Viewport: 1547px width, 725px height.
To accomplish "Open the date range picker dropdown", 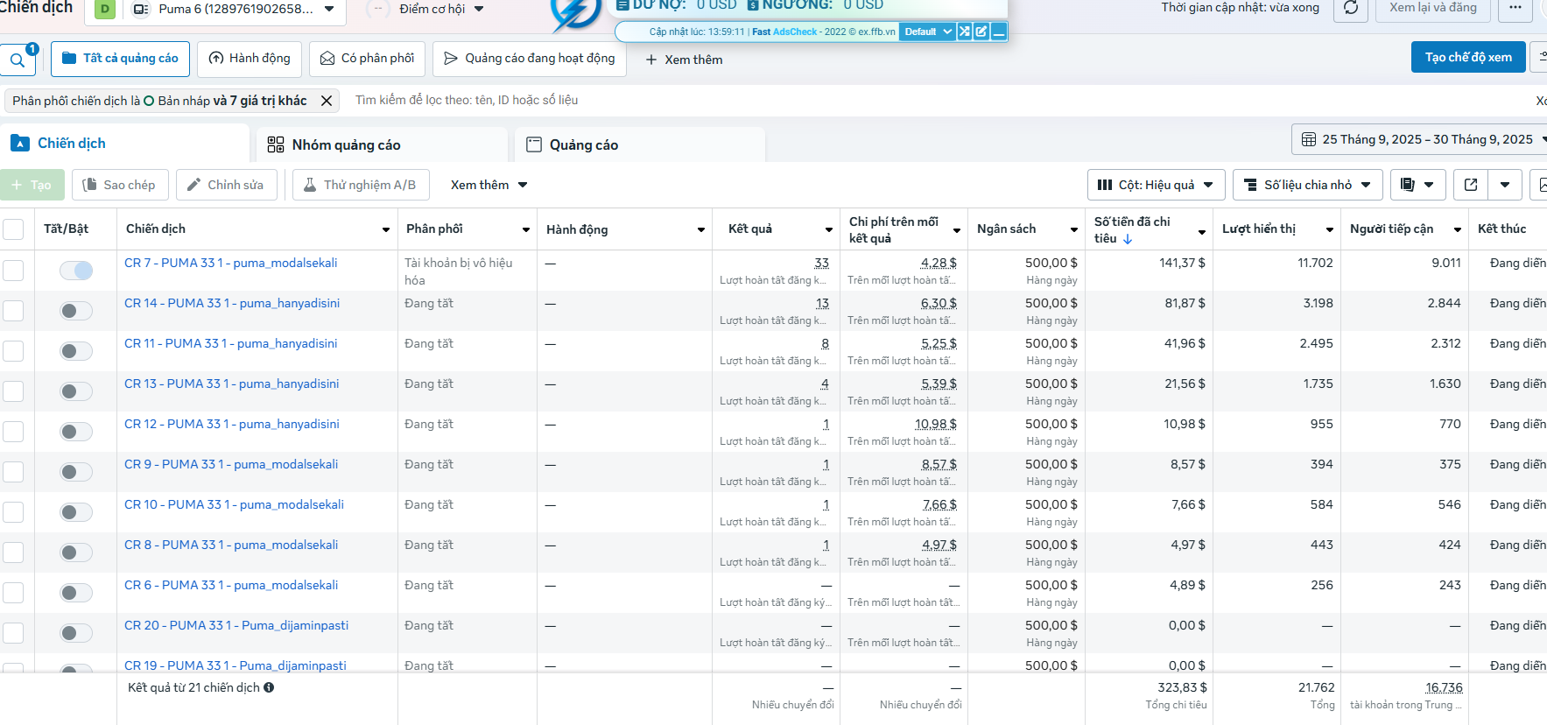I will point(1420,139).
